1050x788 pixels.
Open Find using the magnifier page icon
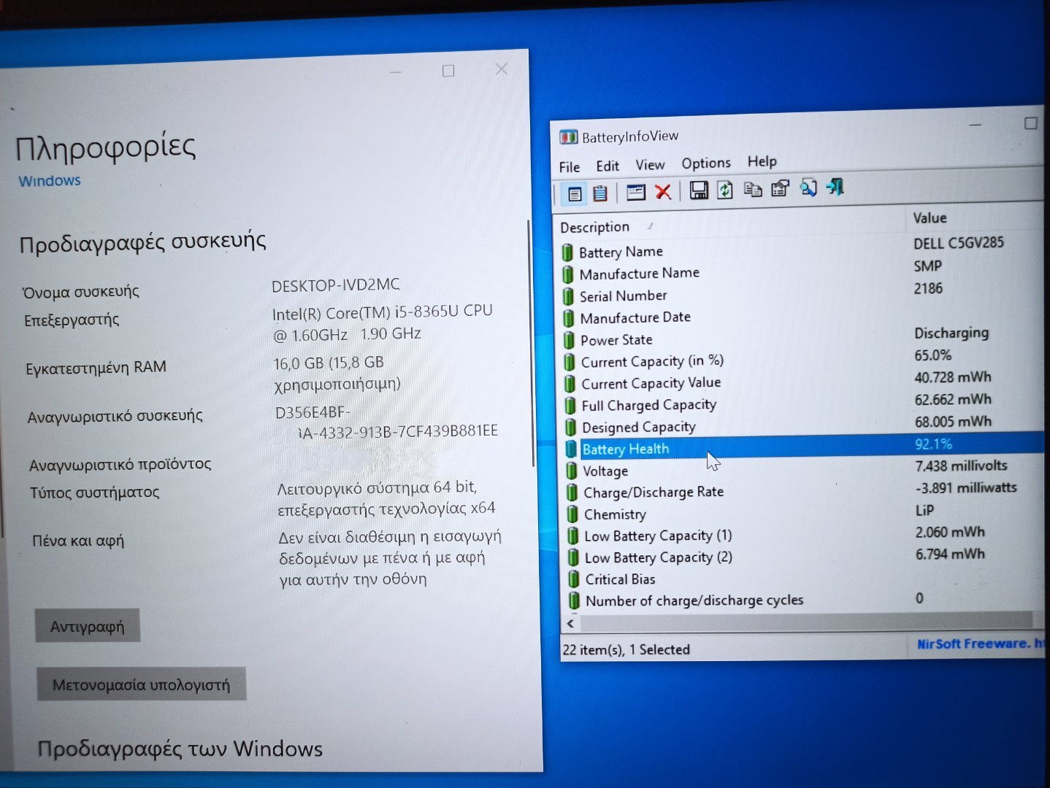pyautogui.click(x=808, y=188)
